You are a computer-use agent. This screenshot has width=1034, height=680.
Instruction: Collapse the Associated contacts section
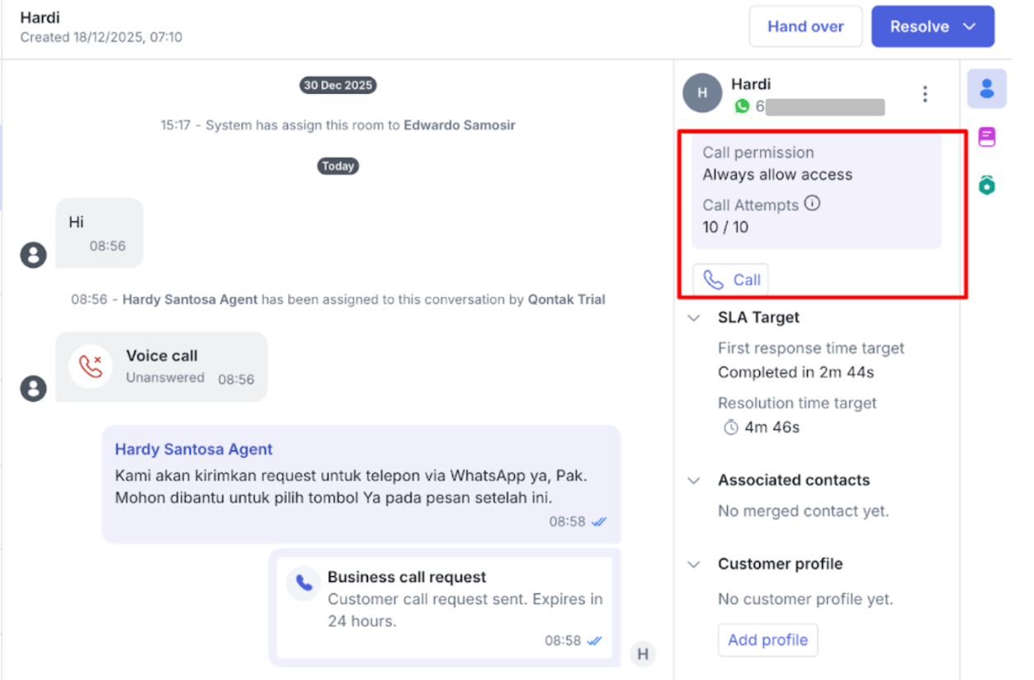click(x=694, y=480)
